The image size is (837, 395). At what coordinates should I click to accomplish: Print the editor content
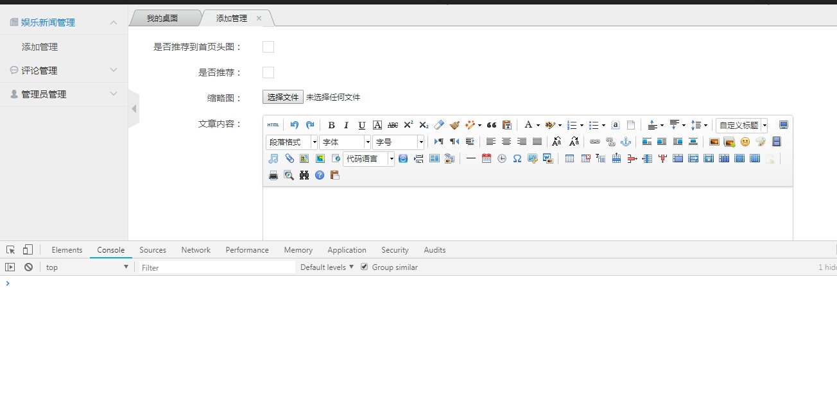pyautogui.click(x=273, y=175)
